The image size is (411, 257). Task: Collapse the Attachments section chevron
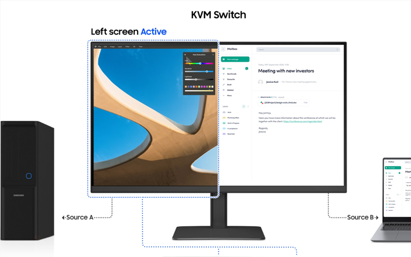point(259,97)
